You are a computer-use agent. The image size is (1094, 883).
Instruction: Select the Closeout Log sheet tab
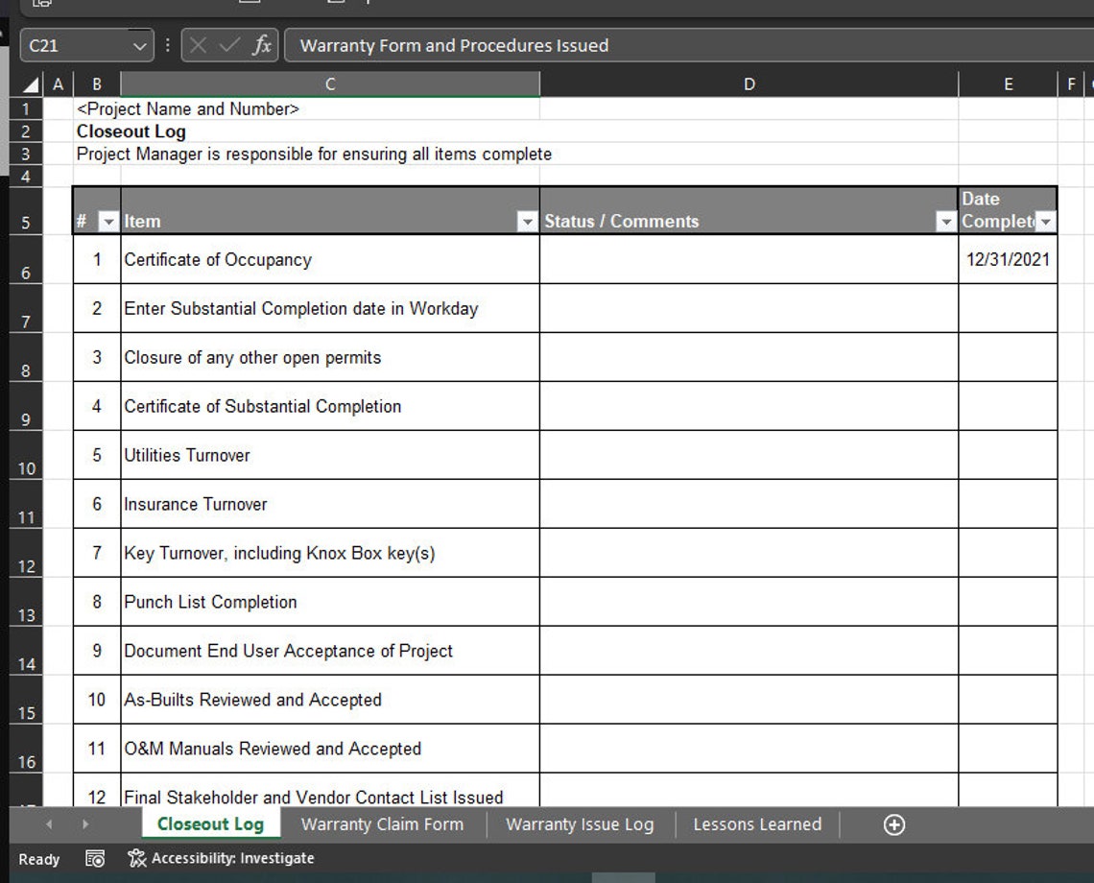coord(210,824)
